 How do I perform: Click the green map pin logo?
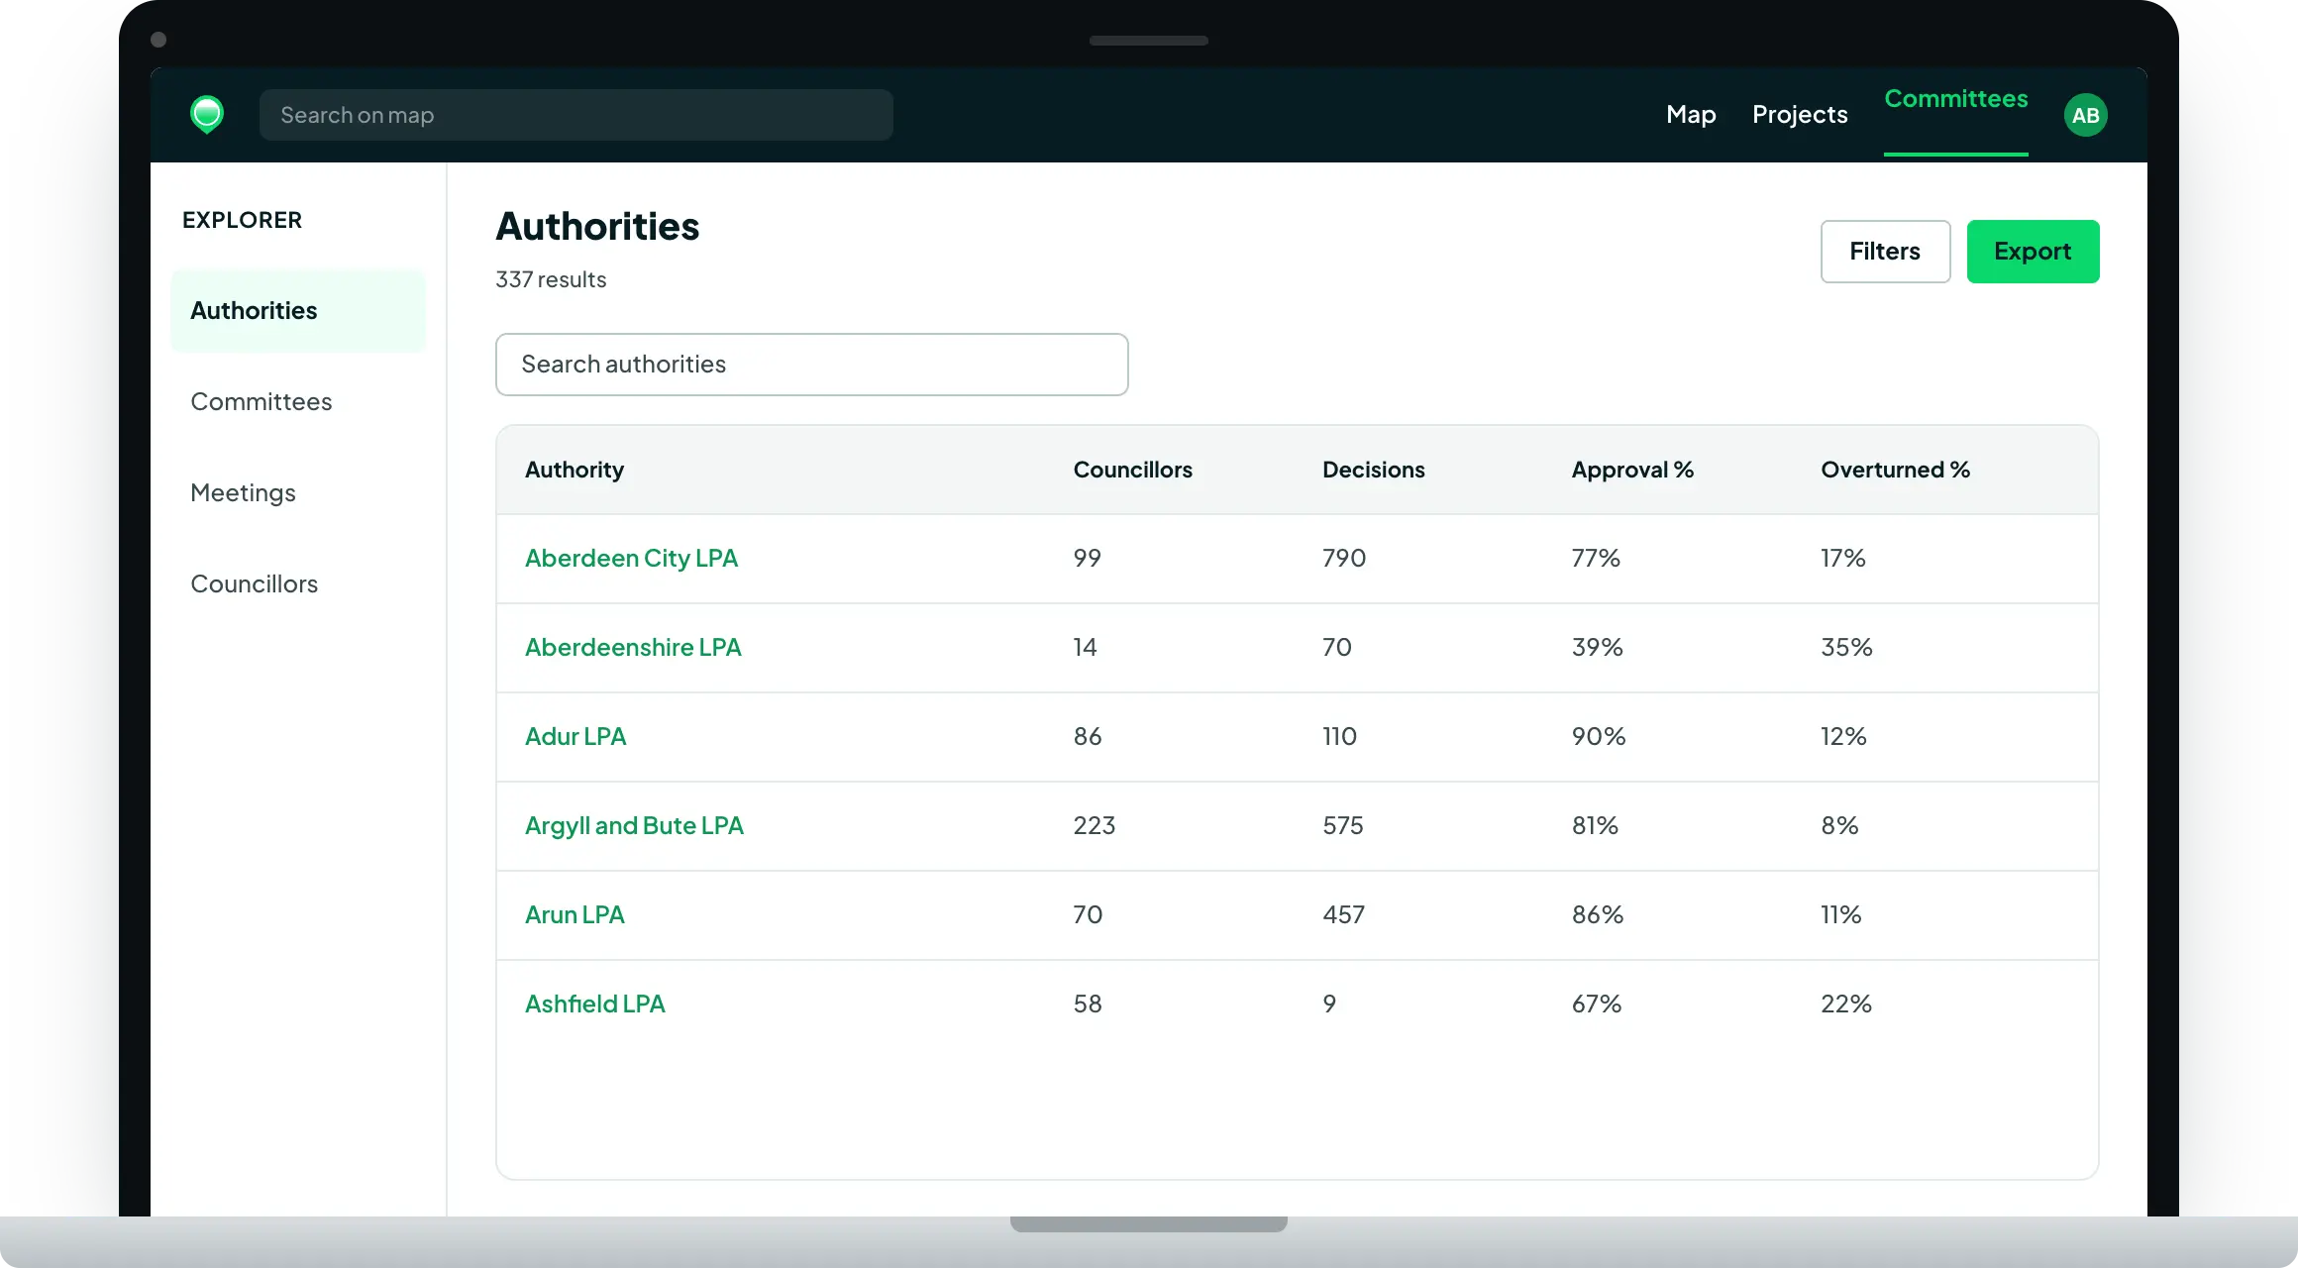coord(207,115)
